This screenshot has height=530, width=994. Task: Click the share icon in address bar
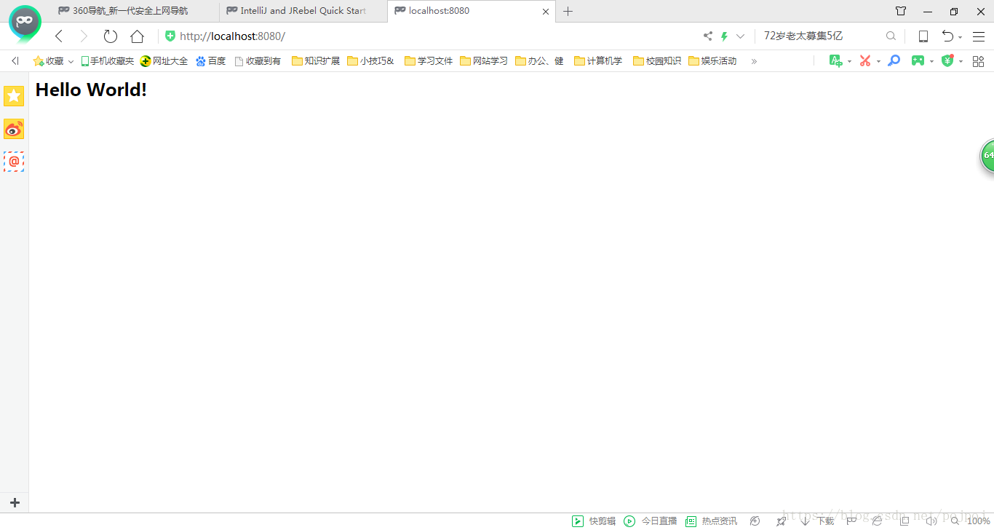coord(708,36)
